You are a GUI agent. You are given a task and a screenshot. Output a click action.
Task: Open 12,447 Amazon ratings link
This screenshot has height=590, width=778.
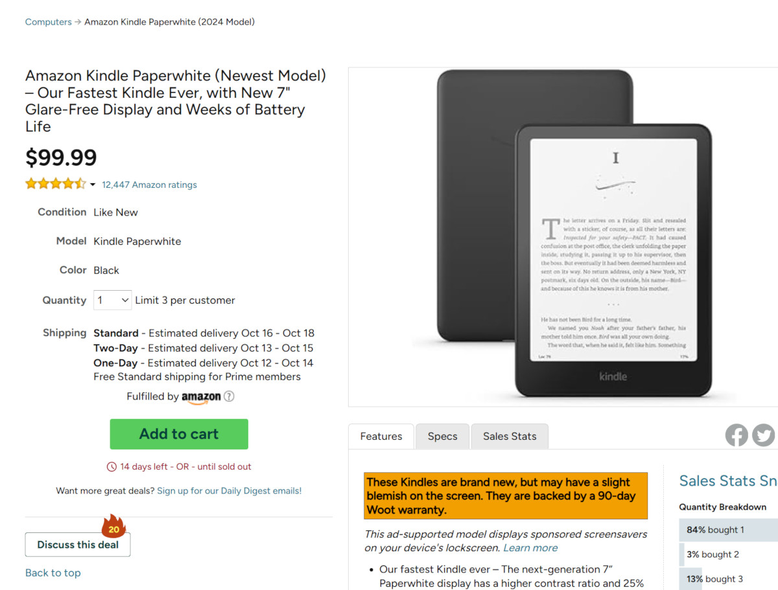(x=149, y=185)
